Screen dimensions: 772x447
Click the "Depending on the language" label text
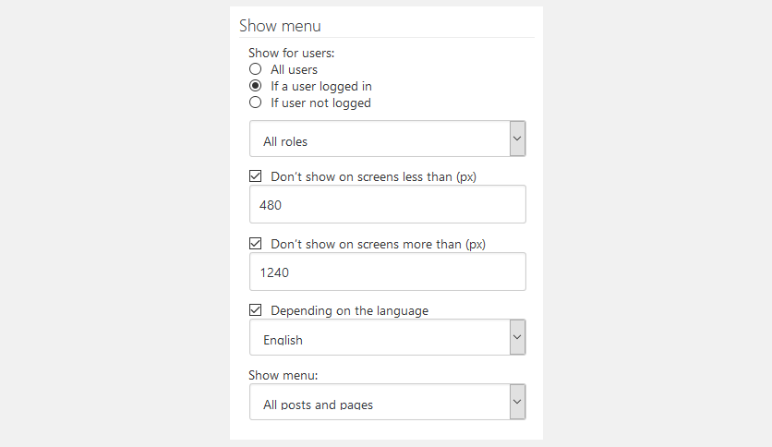[x=349, y=310]
